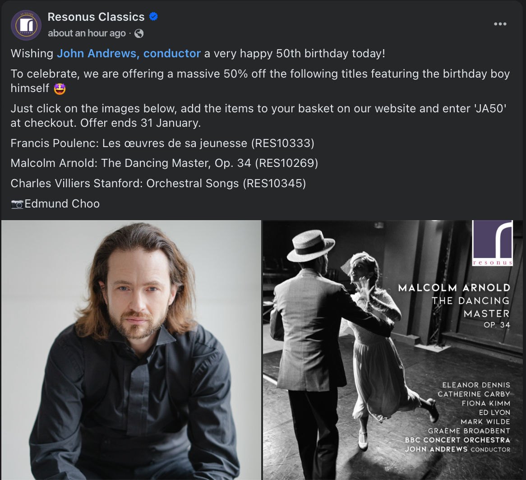Click the 'Offer ends 31 January' sentence
This screenshot has width=526, height=480.
tap(141, 123)
